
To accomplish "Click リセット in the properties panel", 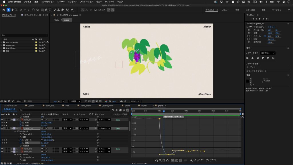I will pyautogui.click(x=271, y=27).
